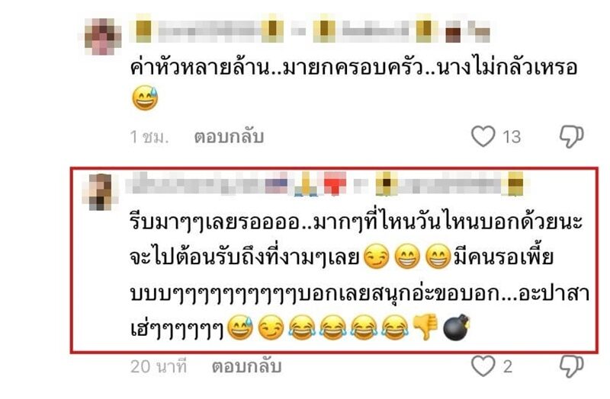The height and width of the screenshot is (399, 610).
Task: Click the yellow thumbs-down emoji
Action: coord(425,327)
